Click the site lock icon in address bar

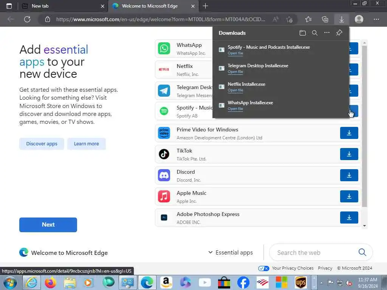point(48,19)
